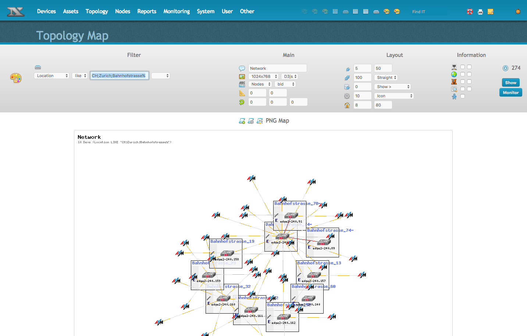Click the first map icon left of PNG Map
527x336 pixels.
(242, 121)
